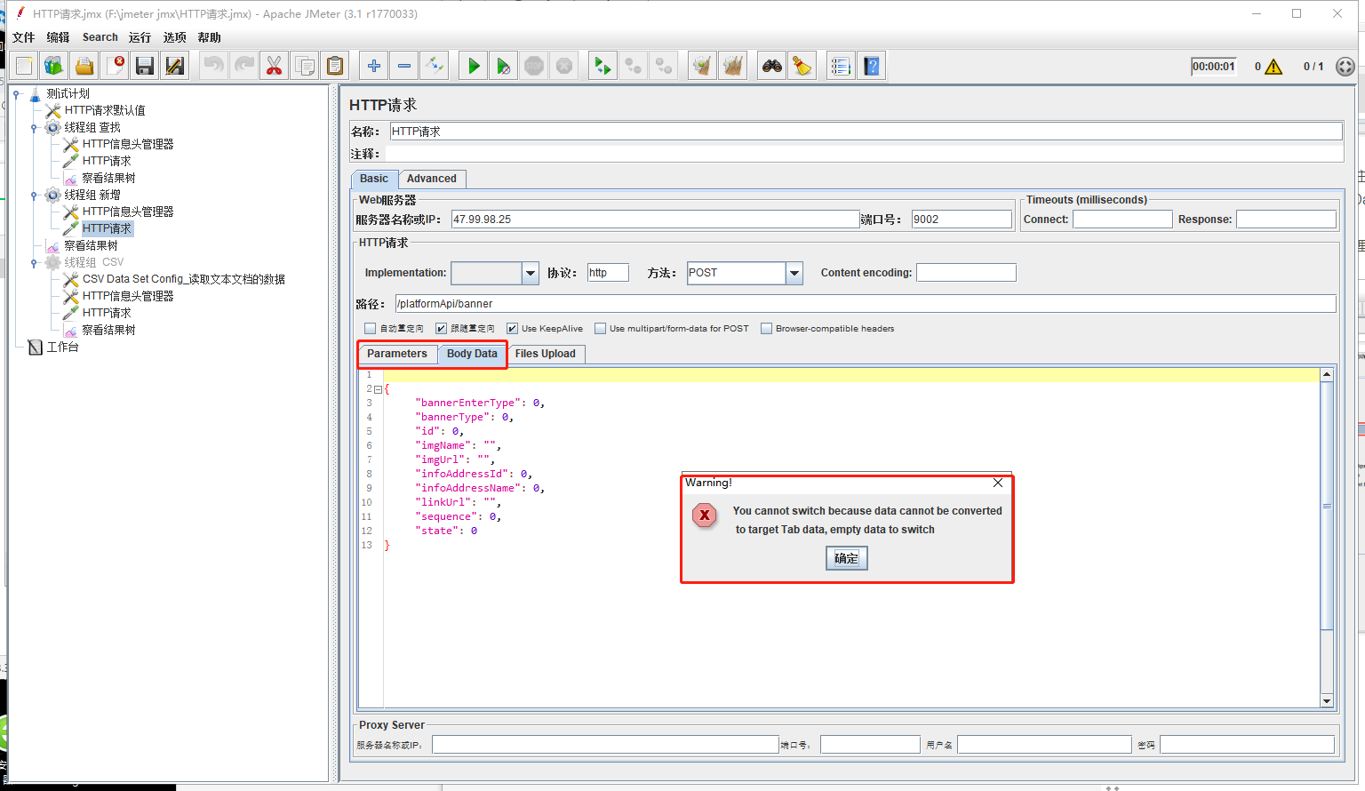The width and height of the screenshot is (1365, 791).
Task: Open the 文件 menu
Action: point(23,37)
